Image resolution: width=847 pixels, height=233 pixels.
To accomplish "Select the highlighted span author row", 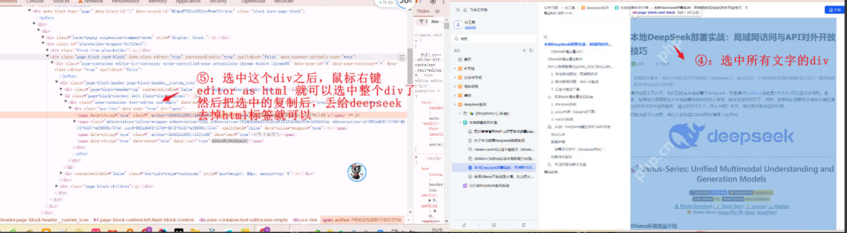I will click(x=203, y=115).
